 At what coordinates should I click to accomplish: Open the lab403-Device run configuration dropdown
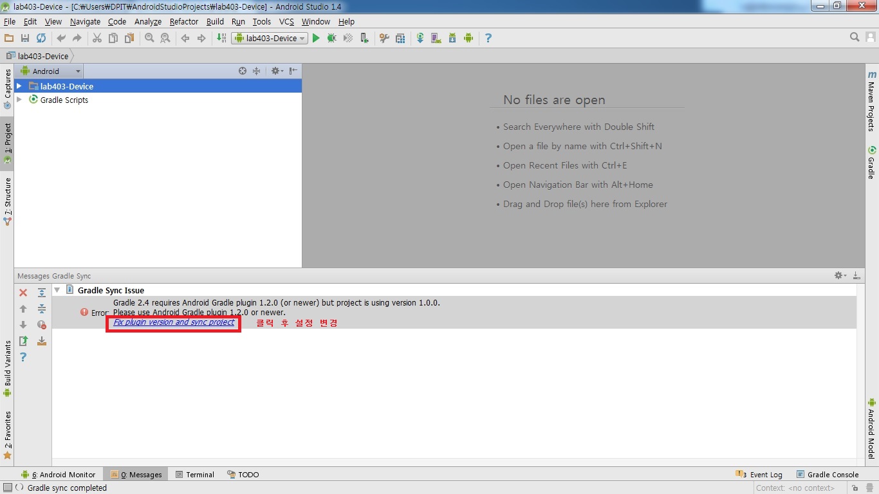(270, 39)
